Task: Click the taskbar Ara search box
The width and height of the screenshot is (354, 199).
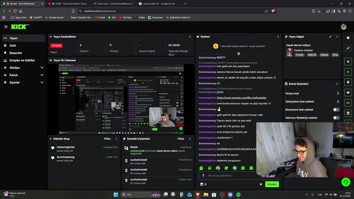Action: (141, 195)
